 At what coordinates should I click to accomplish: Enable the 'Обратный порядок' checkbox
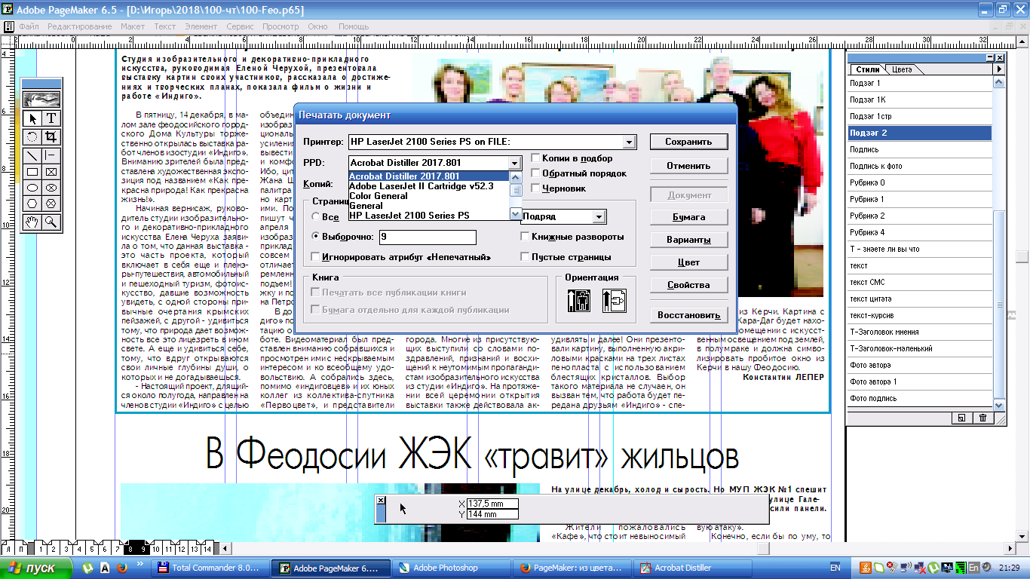(535, 173)
